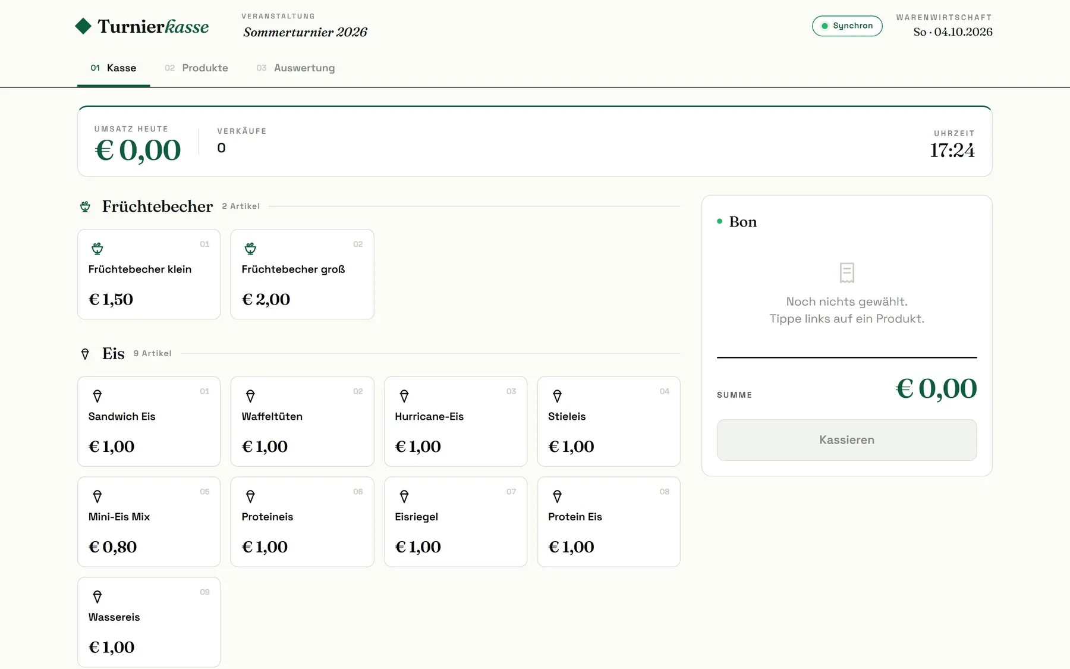Select the Hurricane-Eis product name
The height and width of the screenshot is (669, 1070).
click(x=429, y=416)
